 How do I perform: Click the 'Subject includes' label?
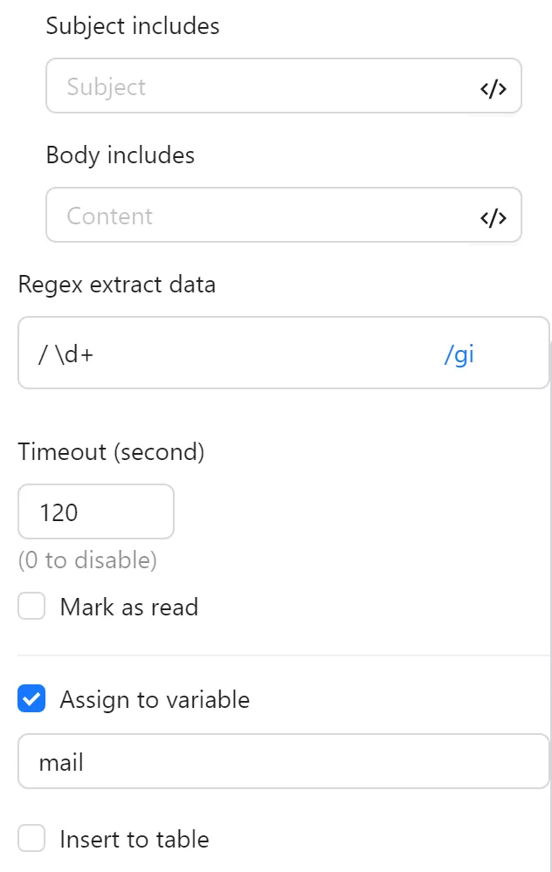click(x=133, y=26)
